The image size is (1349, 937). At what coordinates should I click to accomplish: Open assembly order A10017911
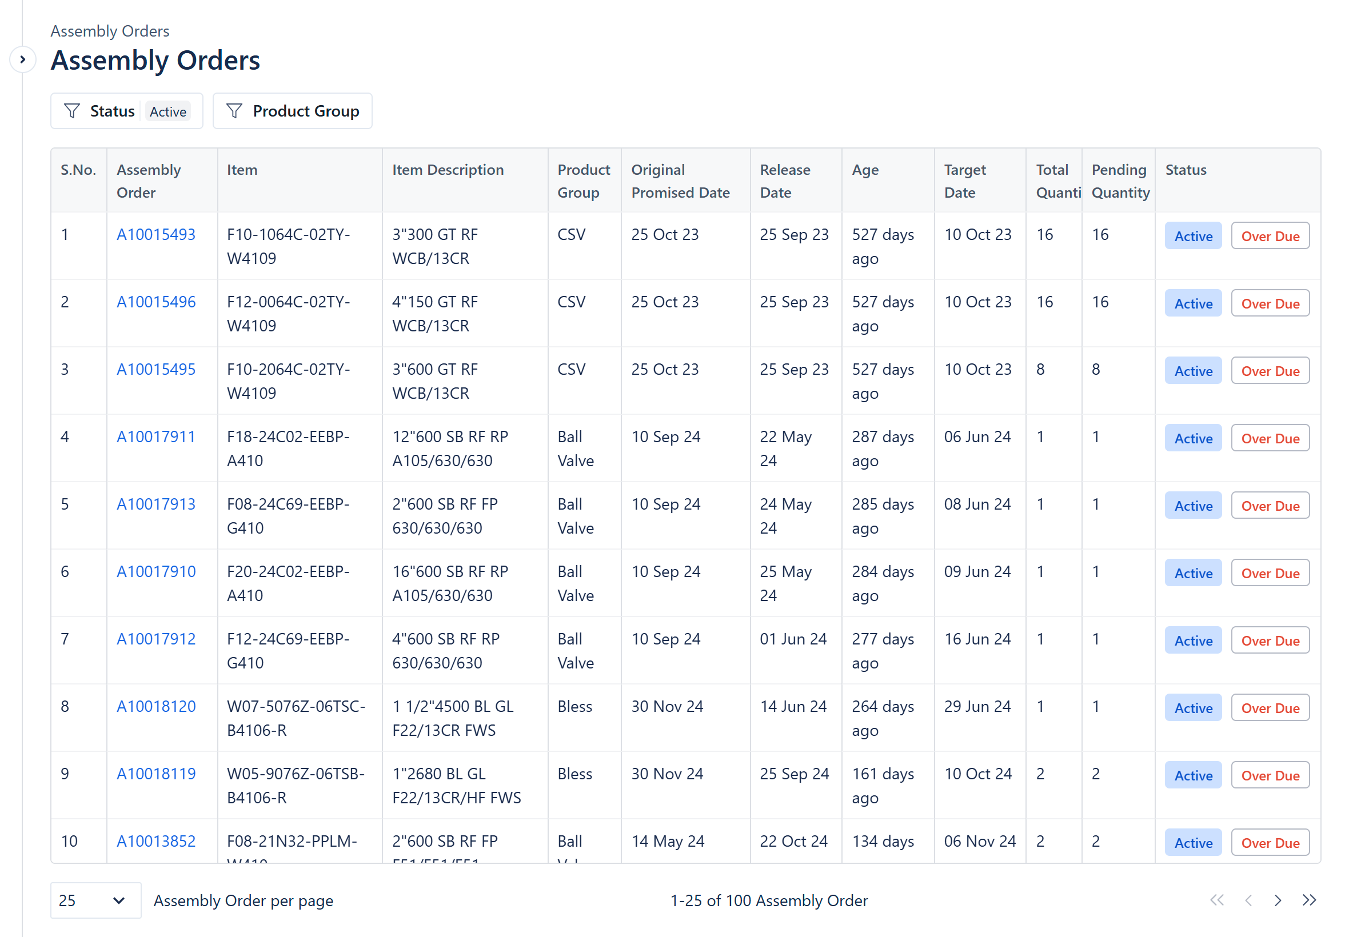[x=155, y=436]
